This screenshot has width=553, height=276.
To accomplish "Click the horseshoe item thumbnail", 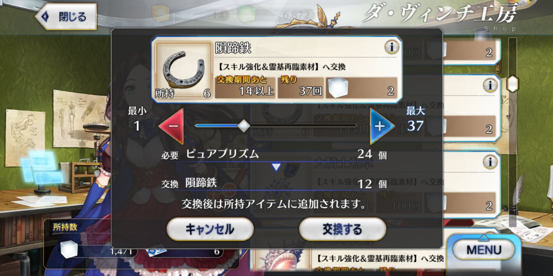I will click(x=184, y=70).
